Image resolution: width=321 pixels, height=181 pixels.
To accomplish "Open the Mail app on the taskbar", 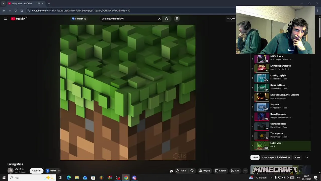I will tap(85, 178).
